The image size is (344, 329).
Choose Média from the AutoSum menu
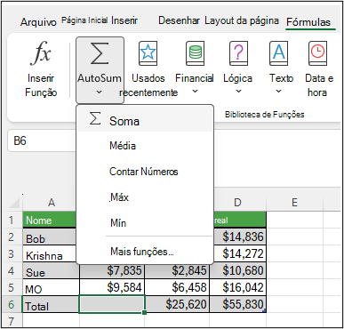click(x=123, y=146)
